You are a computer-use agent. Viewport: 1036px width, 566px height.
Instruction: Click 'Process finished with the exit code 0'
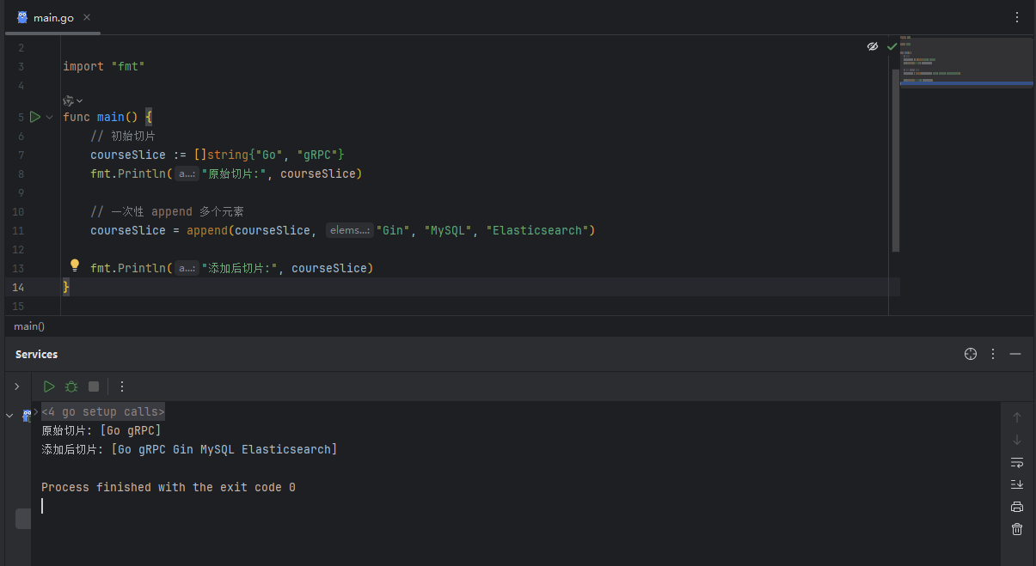pos(169,487)
